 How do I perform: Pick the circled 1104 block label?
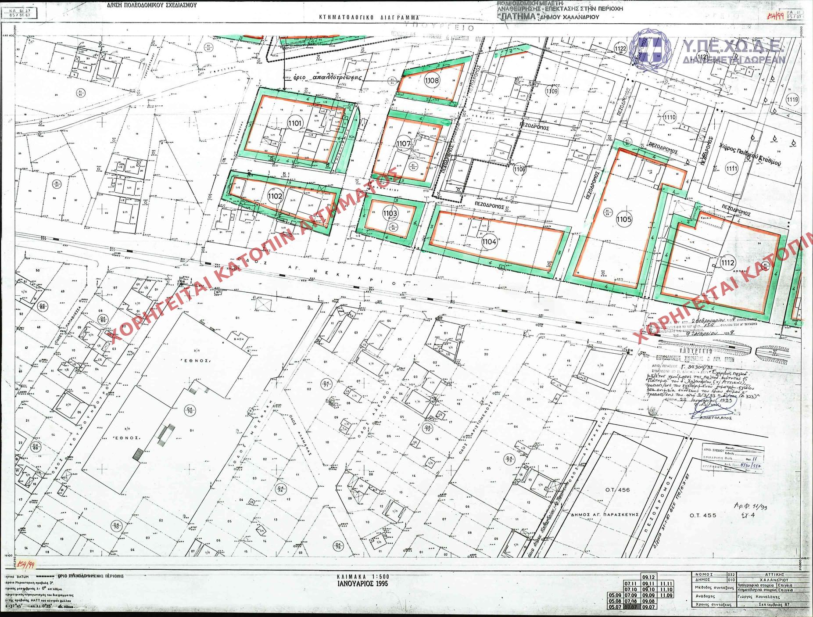pos(489,241)
